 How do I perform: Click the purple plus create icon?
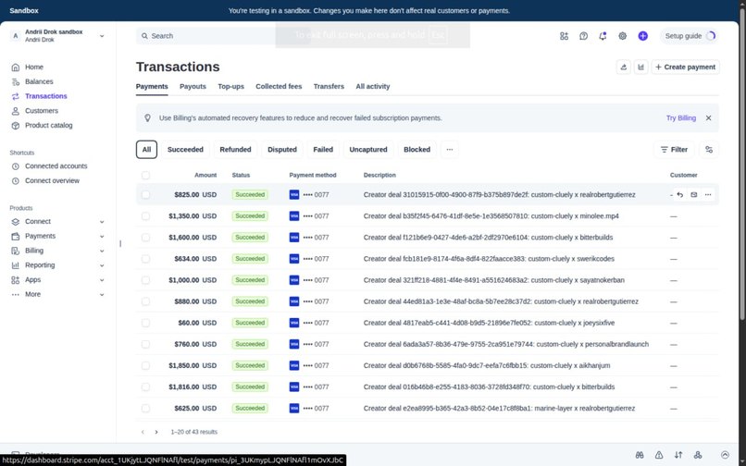(x=642, y=36)
